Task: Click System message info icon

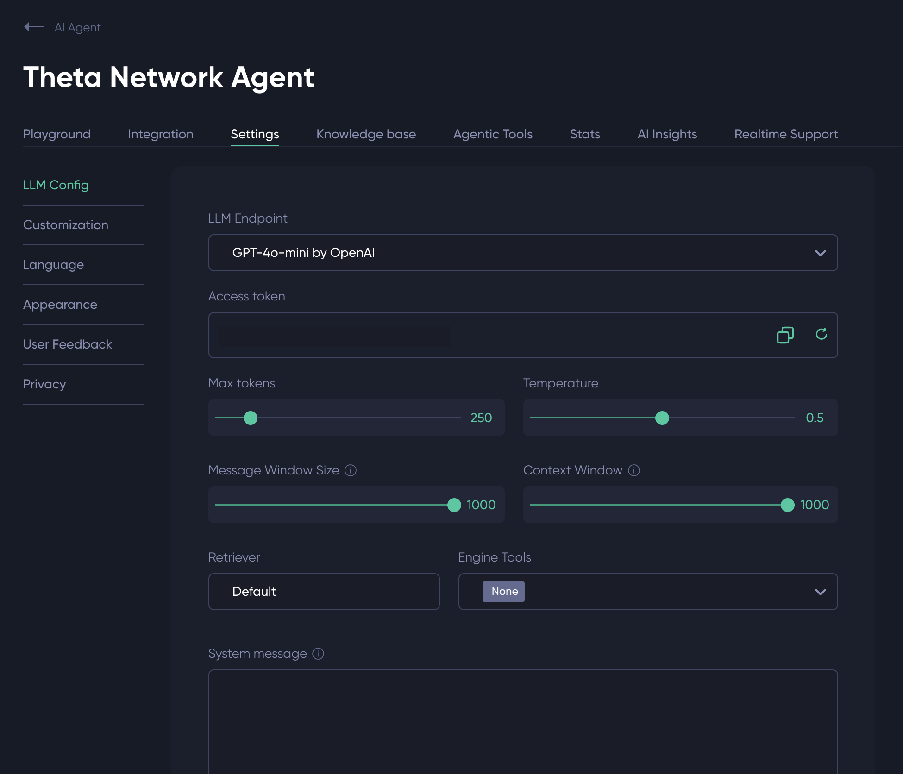Action: 318,654
